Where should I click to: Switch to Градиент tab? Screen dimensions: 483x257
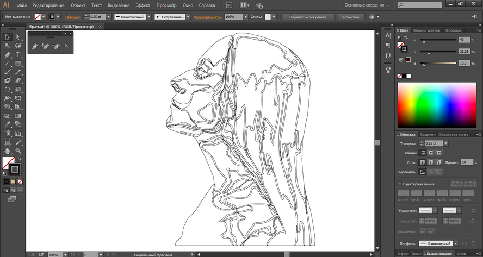point(428,135)
